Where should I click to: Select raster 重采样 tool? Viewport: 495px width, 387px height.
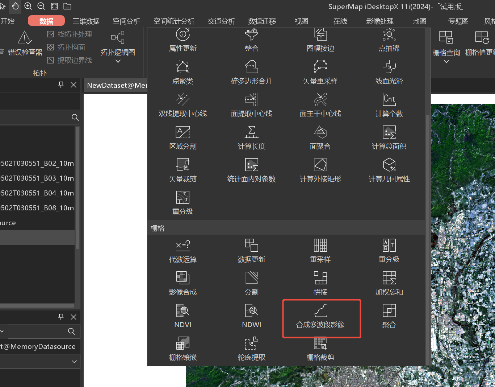pos(320,251)
